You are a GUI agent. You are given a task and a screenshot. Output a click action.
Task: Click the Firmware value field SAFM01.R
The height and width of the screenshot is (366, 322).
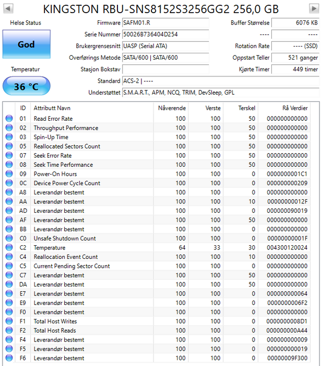tap(165, 23)
